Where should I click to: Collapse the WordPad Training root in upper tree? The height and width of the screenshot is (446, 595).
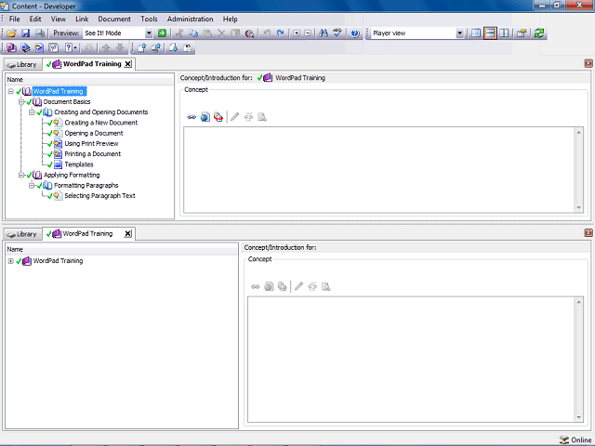click(10, 91)
